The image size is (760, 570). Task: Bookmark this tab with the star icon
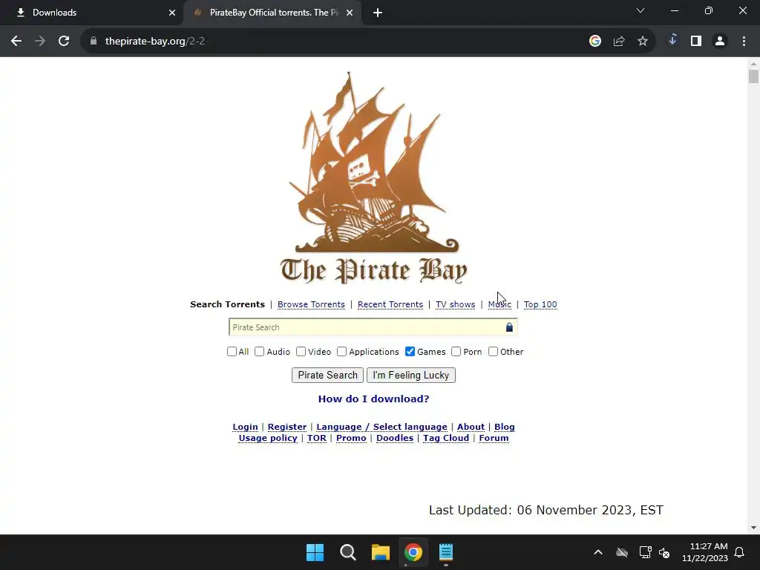coord(643,42)
